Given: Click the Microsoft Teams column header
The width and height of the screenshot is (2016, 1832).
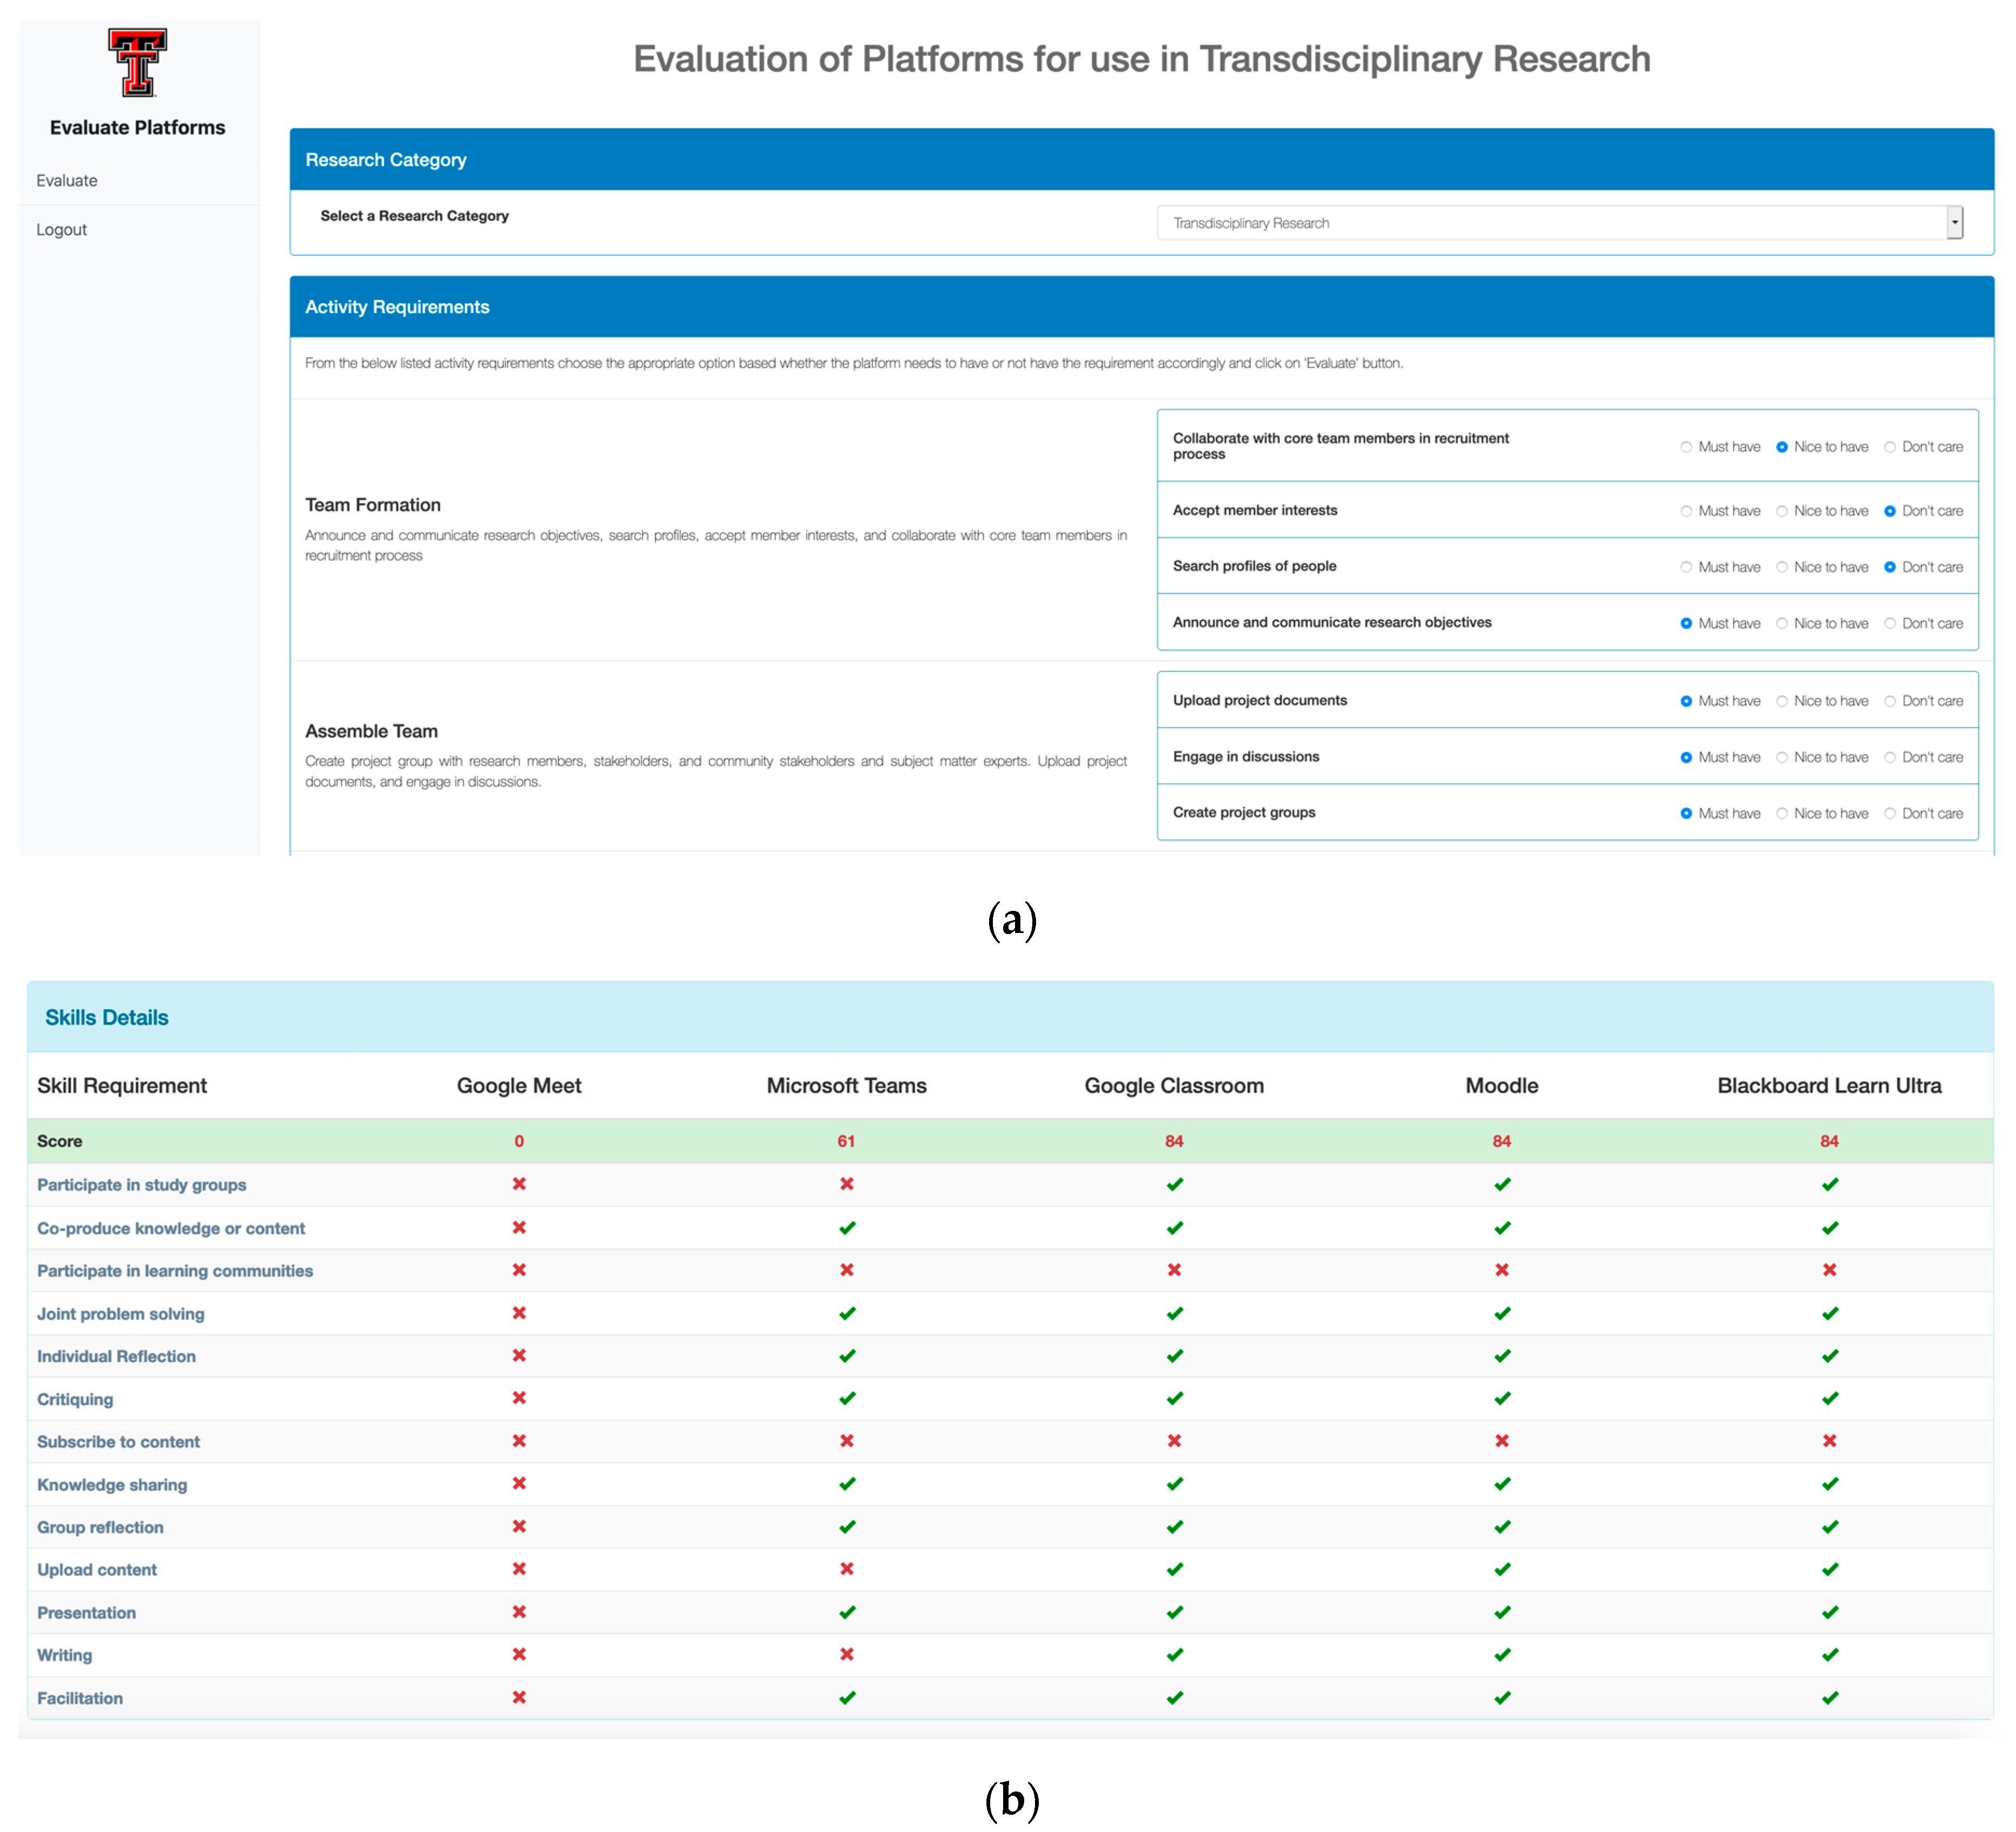Looking at the screenshot, I should (x=846, y=1085).
